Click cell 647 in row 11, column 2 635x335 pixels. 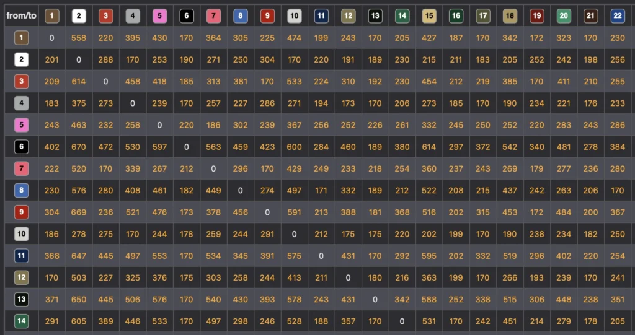coord(79,256)
